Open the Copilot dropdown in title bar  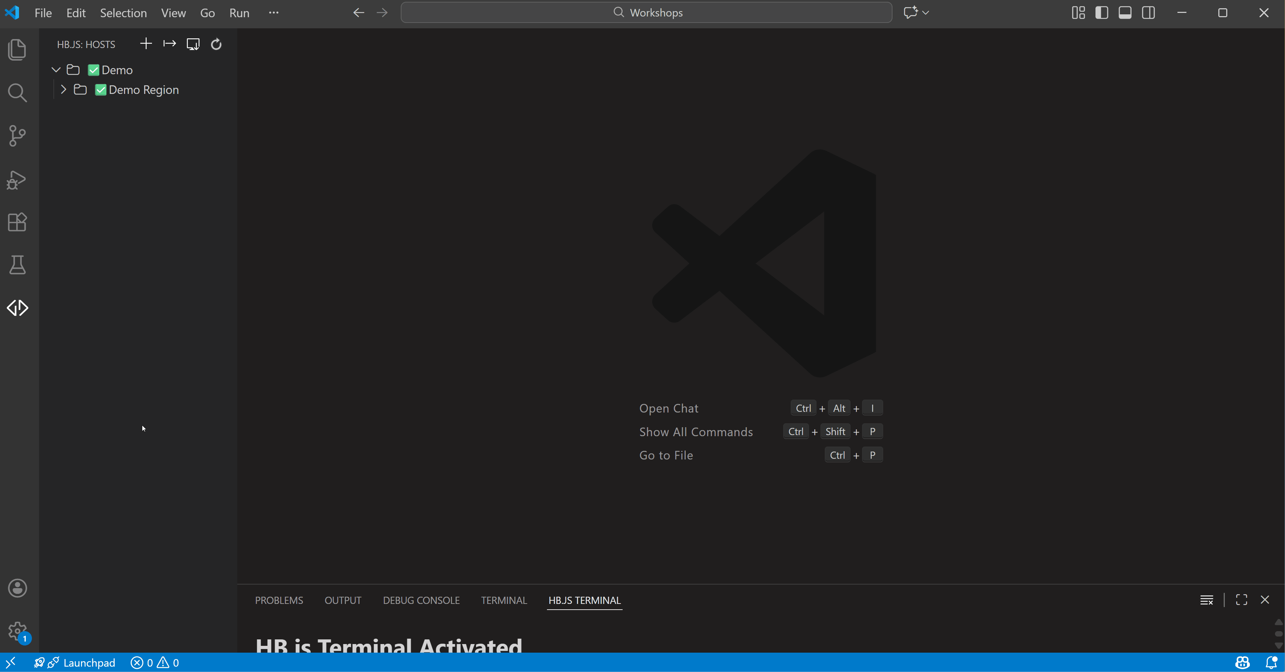click(926, 13)
